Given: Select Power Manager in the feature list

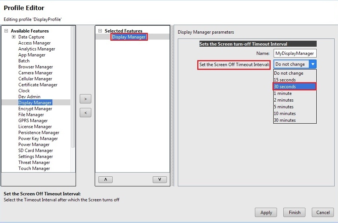Looking at the screenshot, I should (x=34, y=144).
